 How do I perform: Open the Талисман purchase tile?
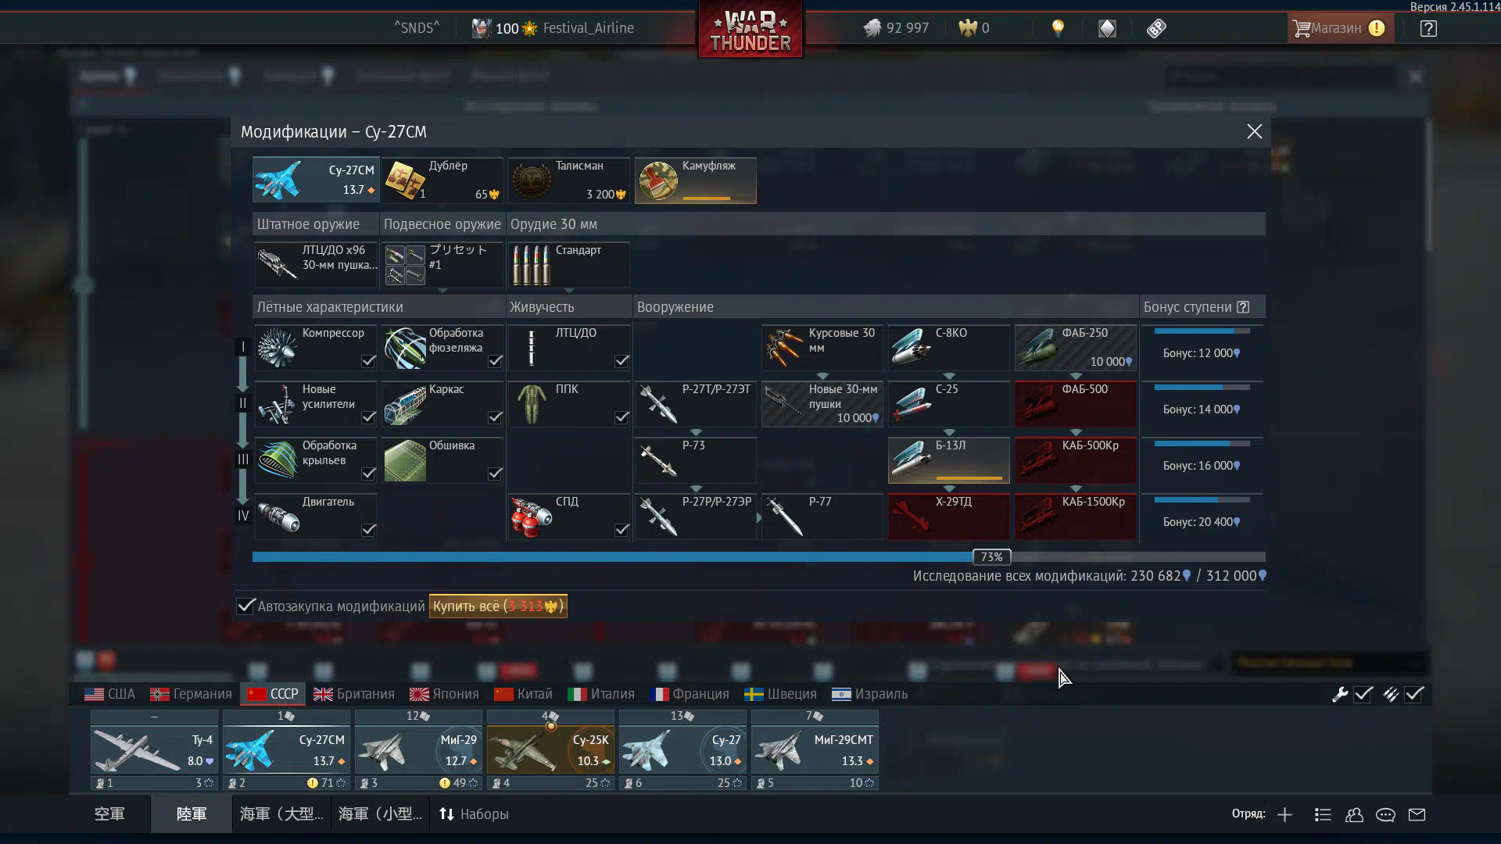pos(569,180)
